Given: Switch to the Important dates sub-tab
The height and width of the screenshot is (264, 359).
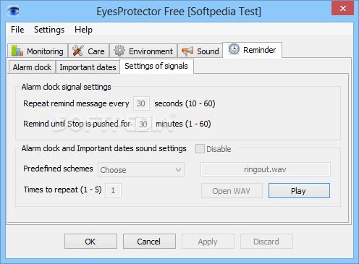Looking at the screenshot, I should [88, 67].
